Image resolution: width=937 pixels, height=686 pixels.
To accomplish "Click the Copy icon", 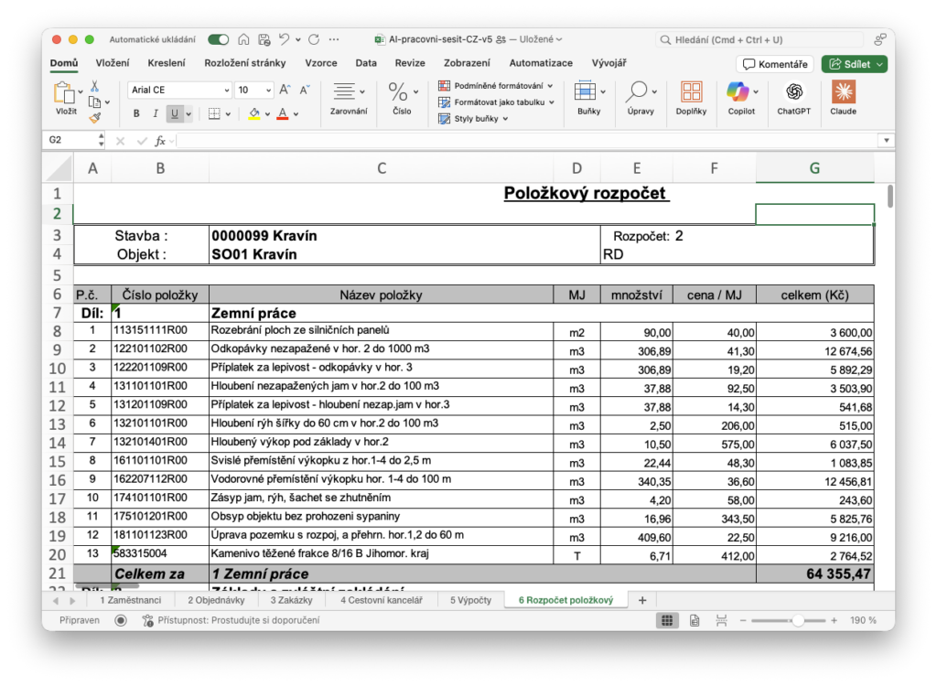I will tap(94, 102).
